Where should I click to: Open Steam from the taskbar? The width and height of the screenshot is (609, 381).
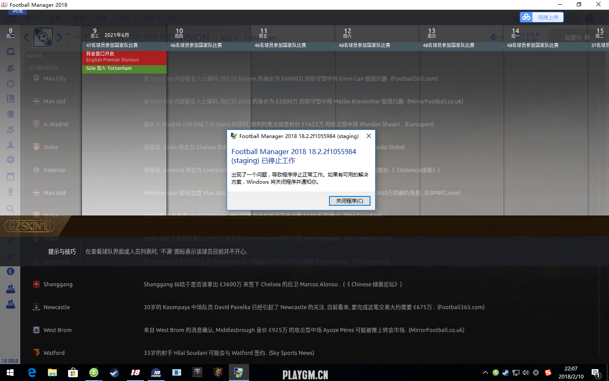click(x=115, y=373)
